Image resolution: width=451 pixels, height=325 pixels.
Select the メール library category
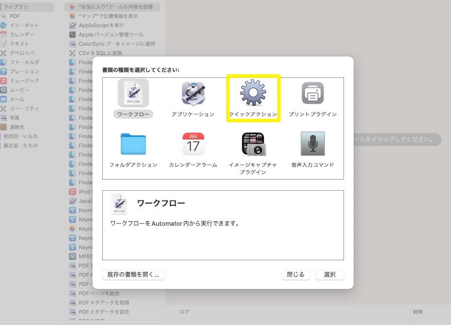click(17, 99)
